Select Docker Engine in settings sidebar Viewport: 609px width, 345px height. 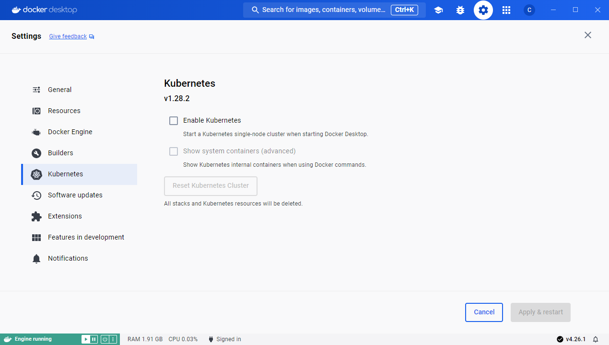click(70, 132)
